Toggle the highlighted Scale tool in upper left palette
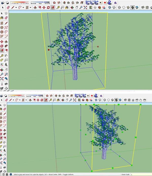This screenshot has height=176, width=152. pos(2,51)
